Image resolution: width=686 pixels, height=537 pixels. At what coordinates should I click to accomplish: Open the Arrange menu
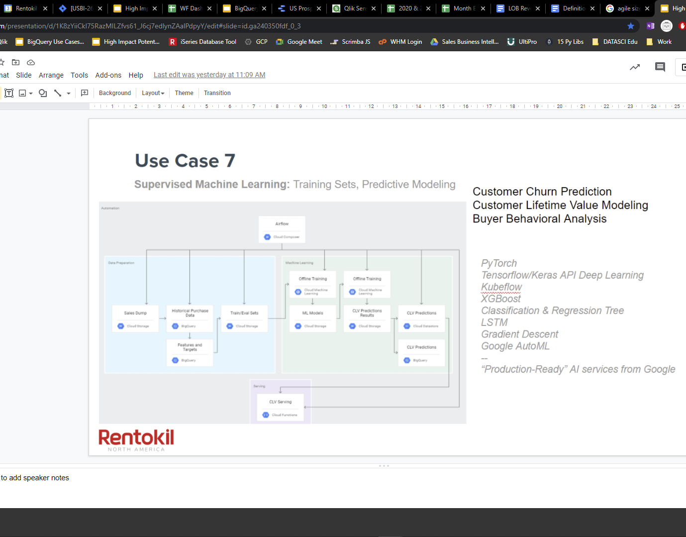(x=51, y=75)
